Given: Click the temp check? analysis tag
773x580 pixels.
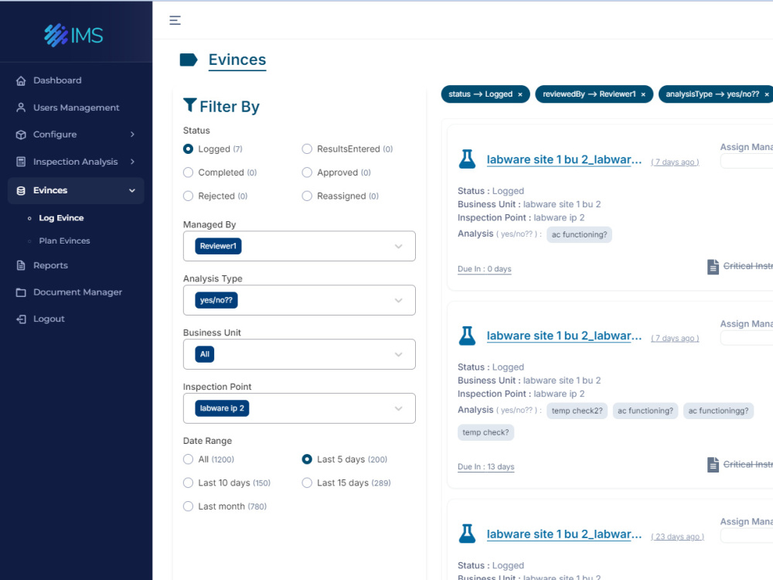Looking at the screenshot, I should pos(485,432).
